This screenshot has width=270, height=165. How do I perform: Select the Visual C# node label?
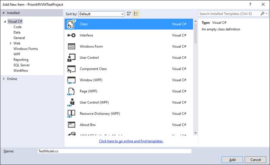pyautogui.click(x=15, y=22)
